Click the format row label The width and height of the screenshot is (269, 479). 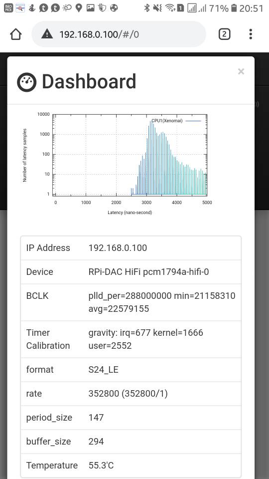(40, 370)
